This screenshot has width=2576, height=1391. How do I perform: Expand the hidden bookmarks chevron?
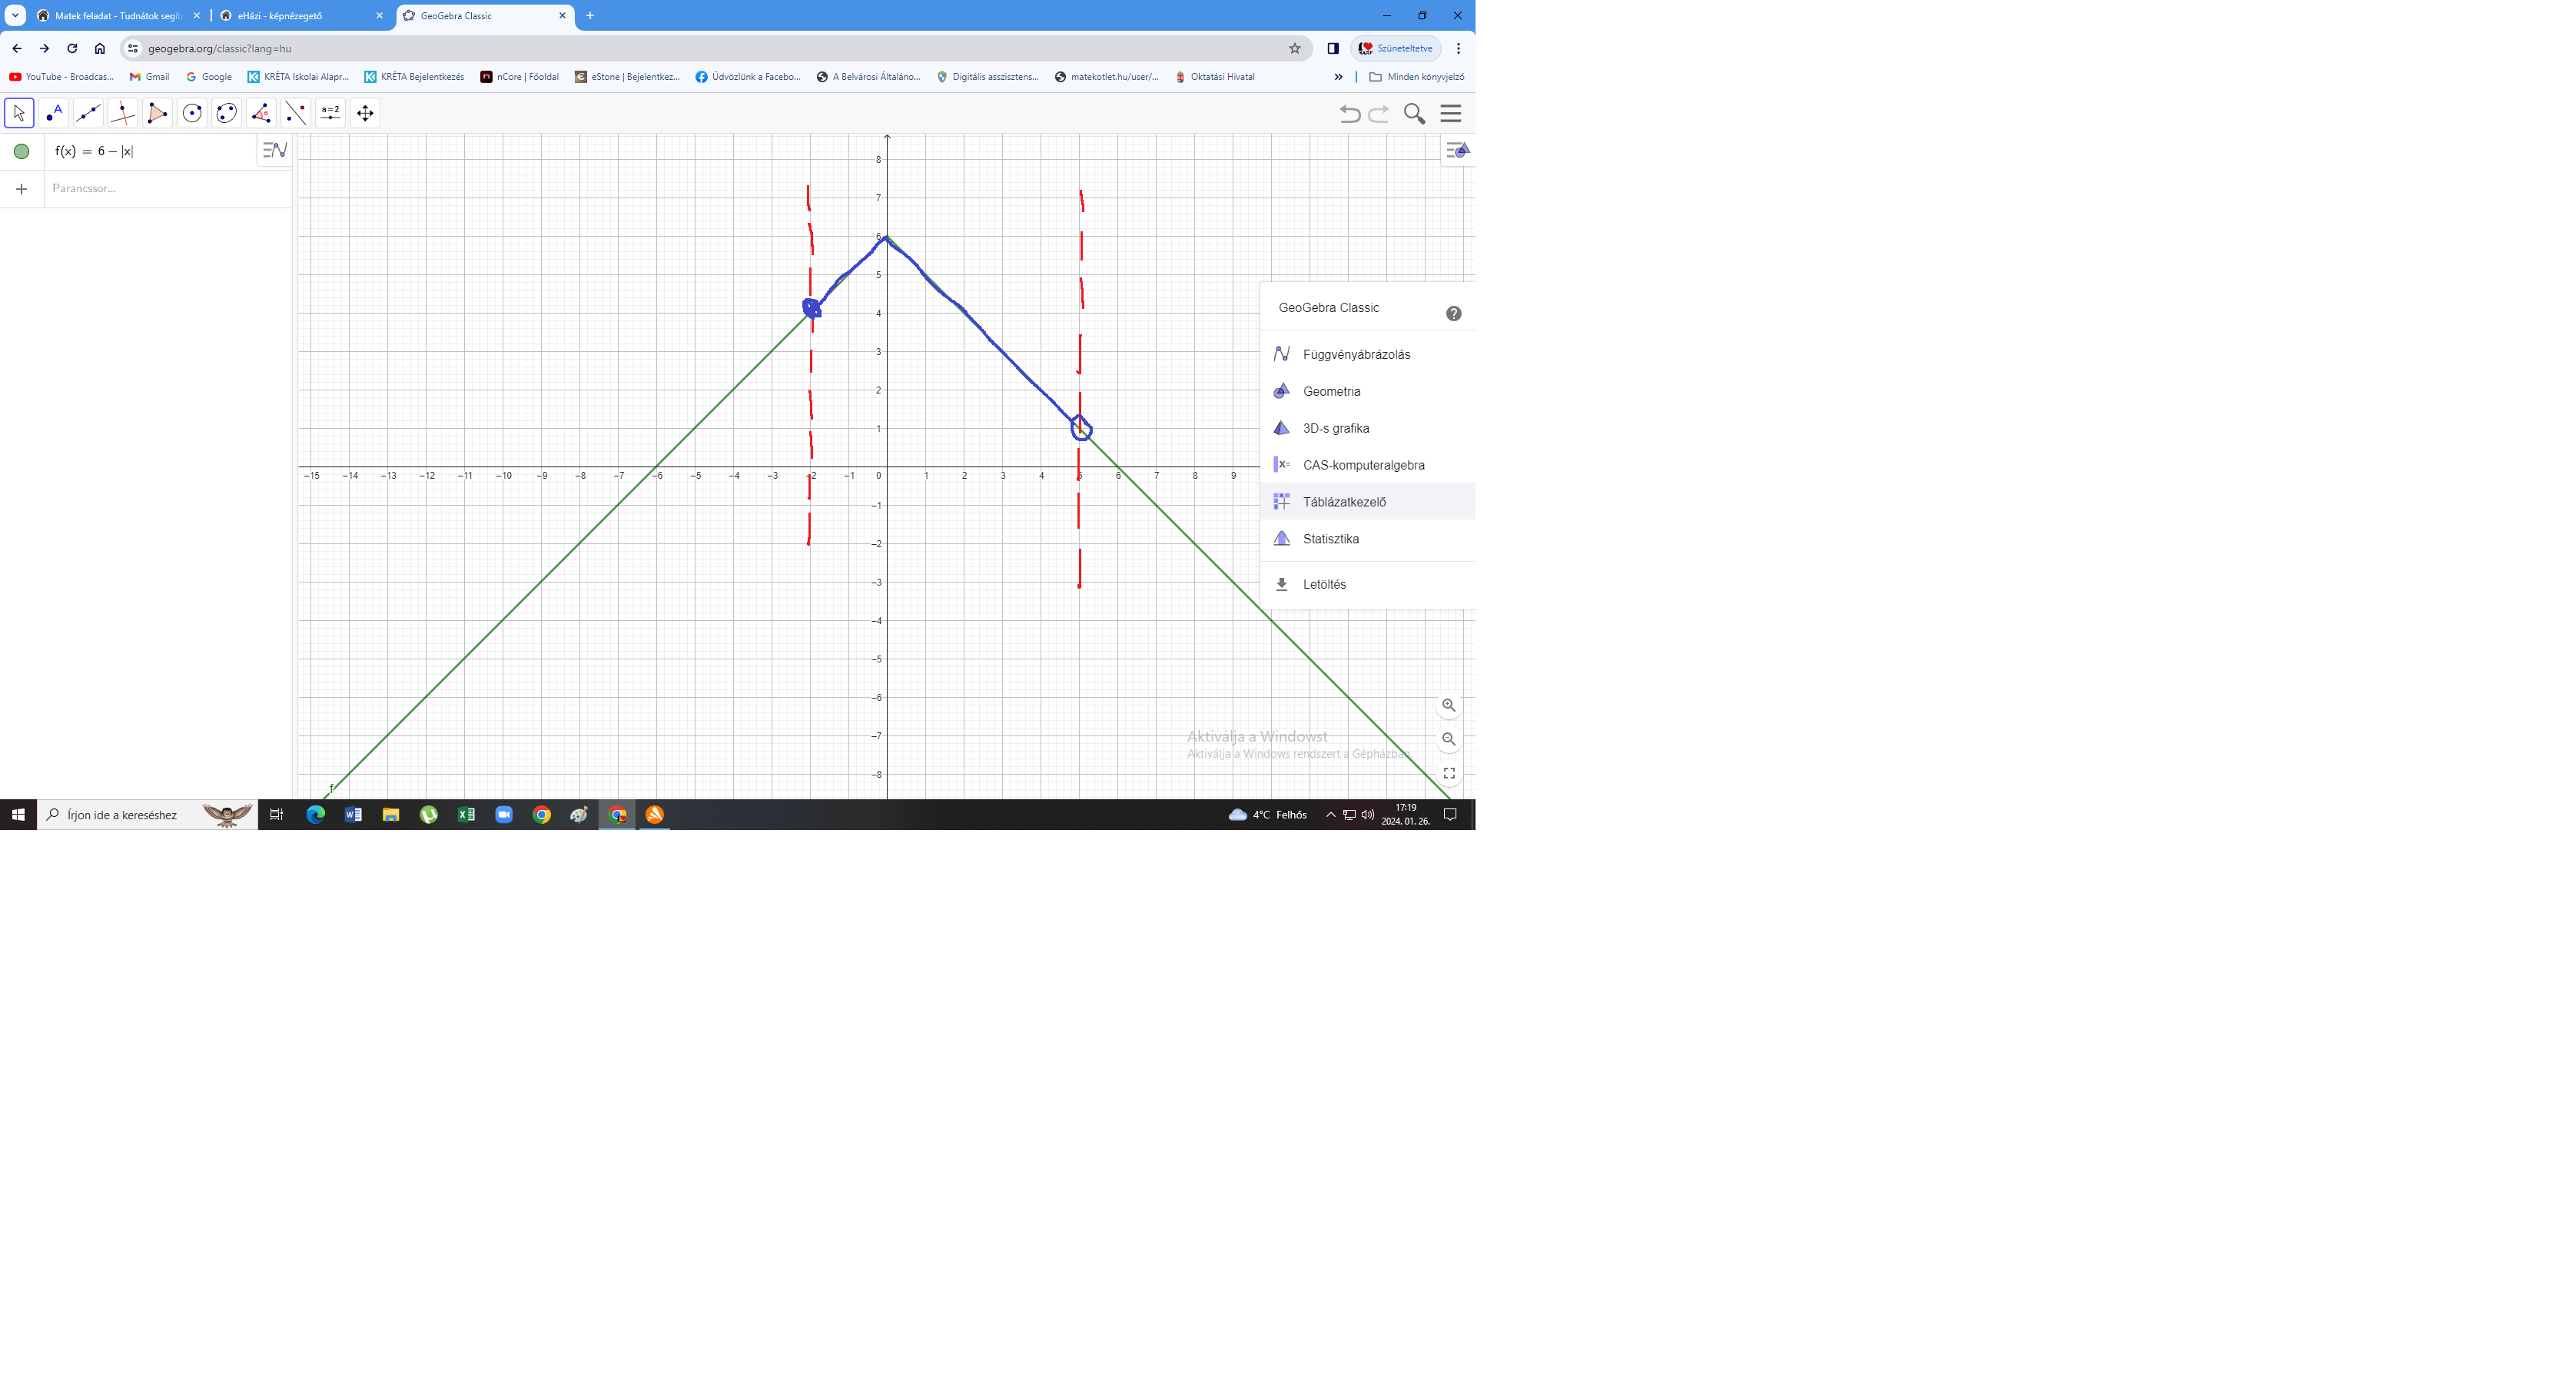tap(1338, 77)
